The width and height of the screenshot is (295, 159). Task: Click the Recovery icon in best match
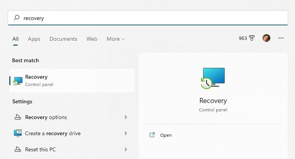18,81
